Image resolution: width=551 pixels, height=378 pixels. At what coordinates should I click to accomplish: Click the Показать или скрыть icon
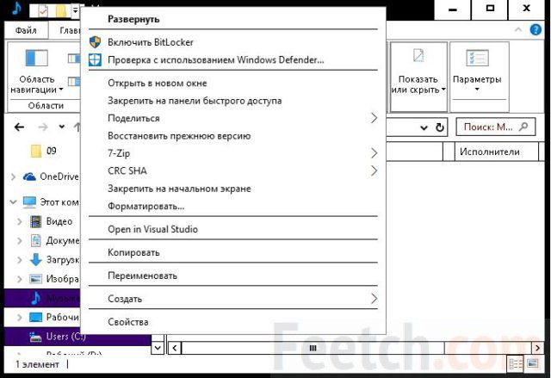418,56
